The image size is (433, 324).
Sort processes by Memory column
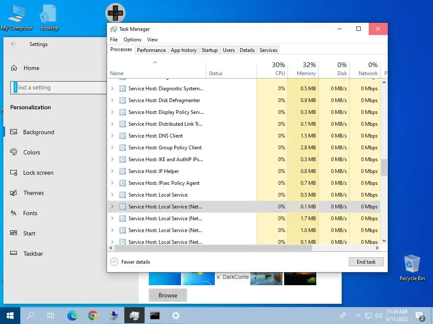point(303,69)
